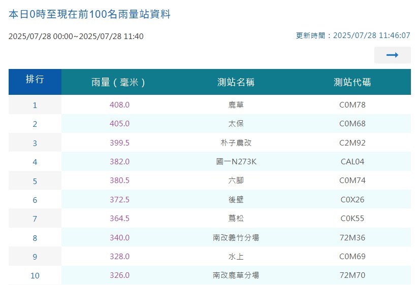
Task: Open the 南改義竹分場 station entry
Action: [236, 237]
